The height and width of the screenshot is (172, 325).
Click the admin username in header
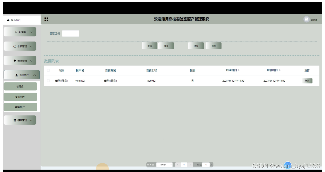314,20
